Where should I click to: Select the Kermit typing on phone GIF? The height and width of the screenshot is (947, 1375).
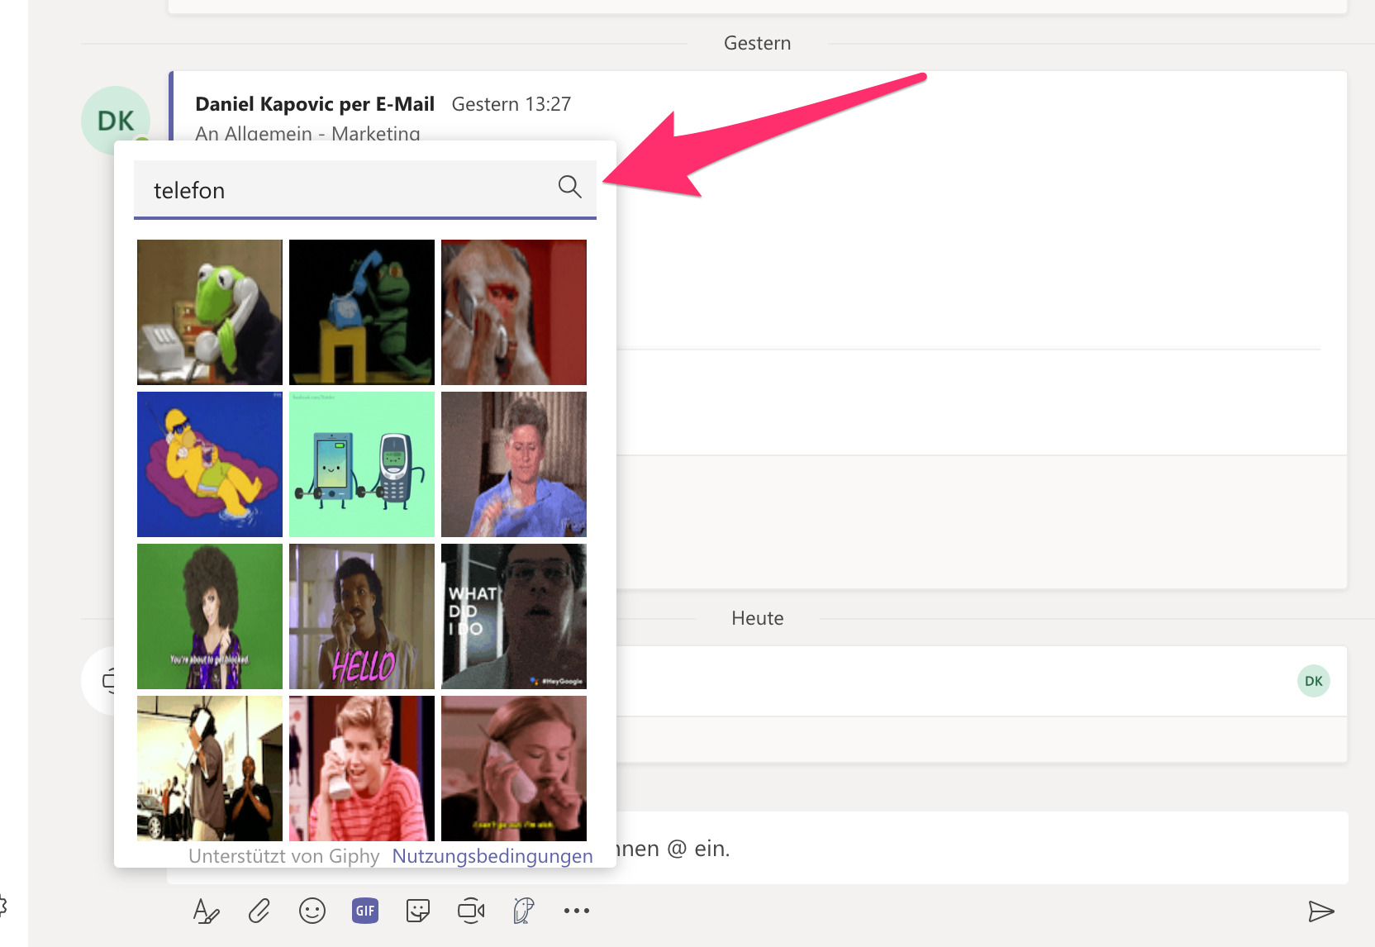tap(210, 312)
